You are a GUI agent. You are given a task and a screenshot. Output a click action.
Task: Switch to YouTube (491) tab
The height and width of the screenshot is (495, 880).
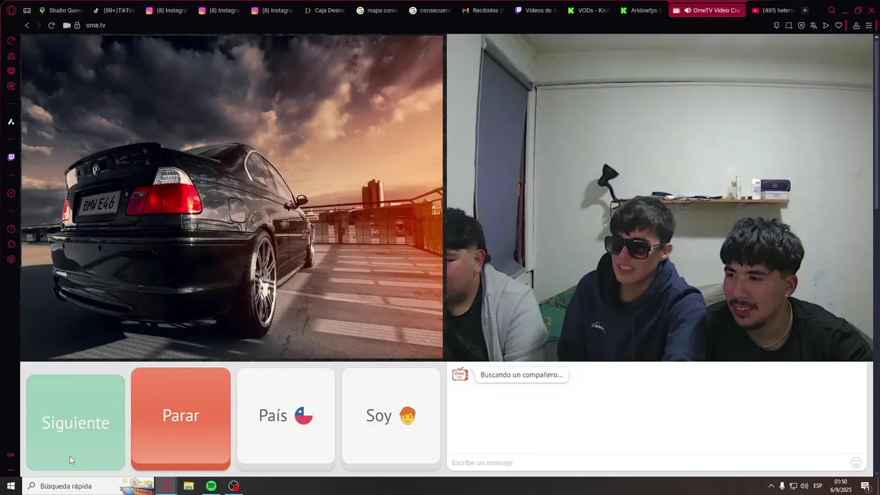[773, 10]
